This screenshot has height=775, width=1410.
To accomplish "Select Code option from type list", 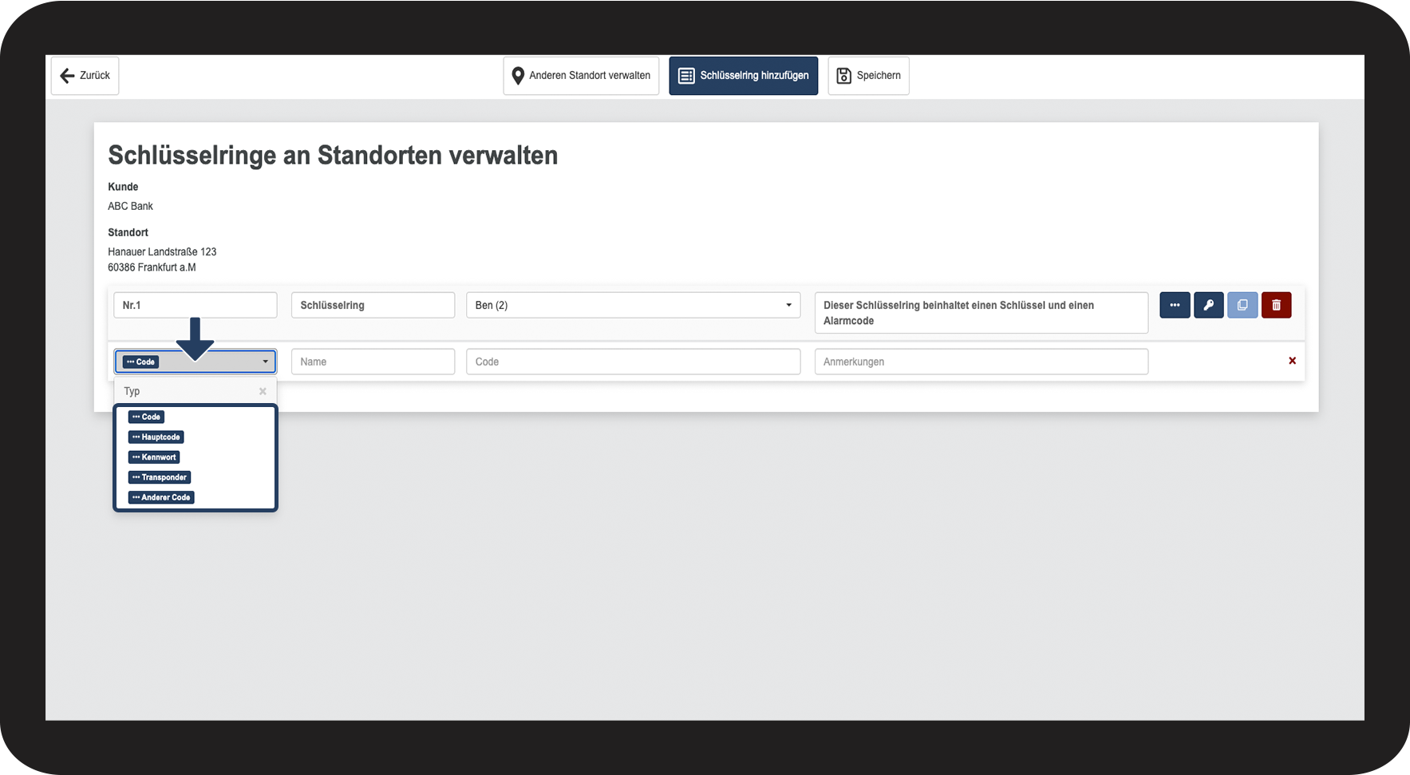I will (147, 417).
